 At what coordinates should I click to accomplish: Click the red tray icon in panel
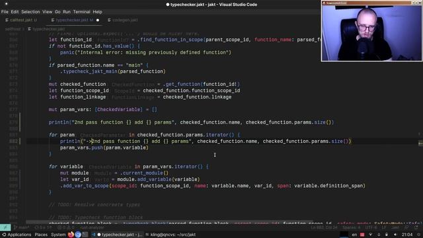point(362,235)
